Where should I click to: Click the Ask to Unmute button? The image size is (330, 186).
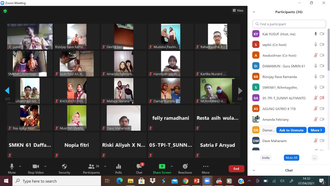pos(291,130)
